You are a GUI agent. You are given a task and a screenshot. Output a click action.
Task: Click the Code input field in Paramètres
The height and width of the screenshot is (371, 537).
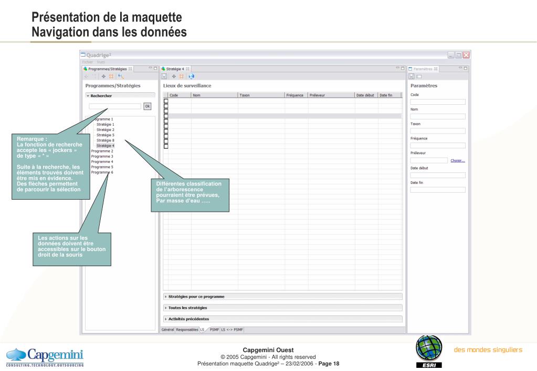pos(438,102)
